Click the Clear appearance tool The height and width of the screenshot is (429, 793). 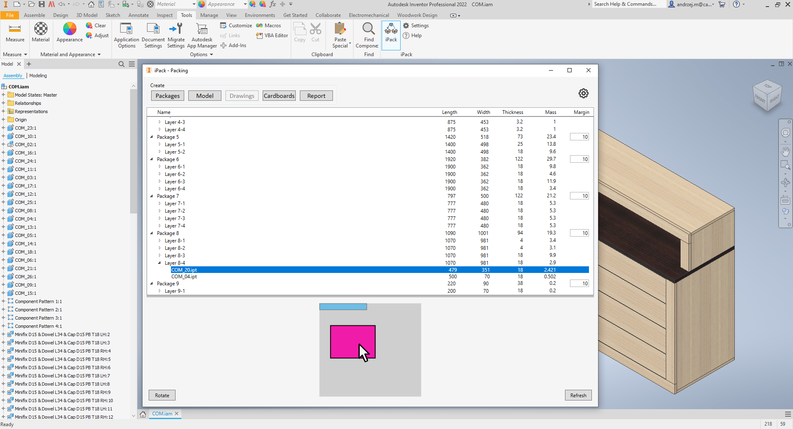(x=96, y=26)
